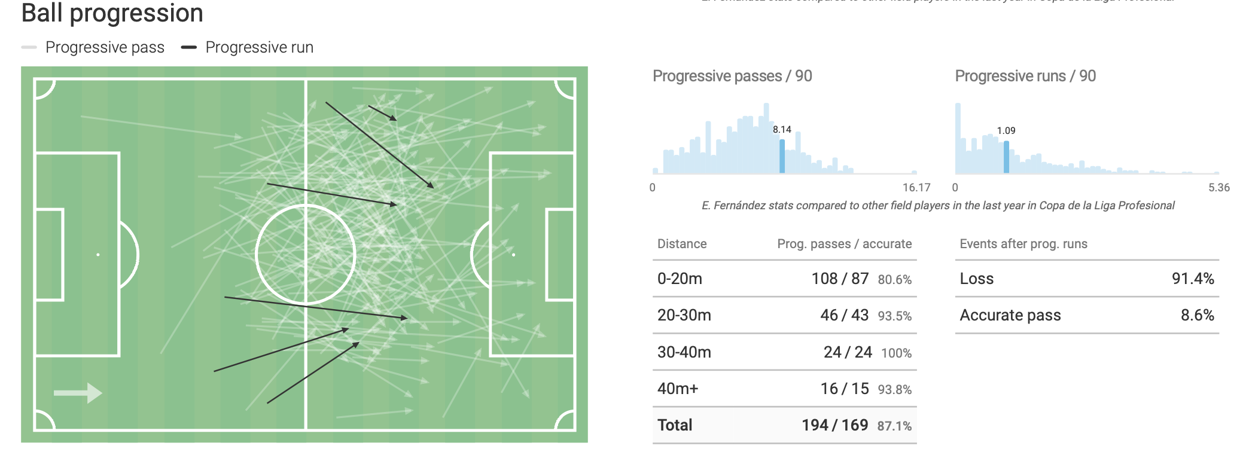This screenshot has height=470, width=1249.
Task: Select the 20-30m distance row
Action: click(x=784, y=315)
